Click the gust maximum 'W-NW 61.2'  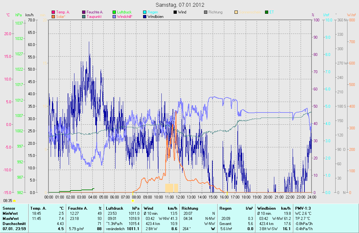[x=281, y=218]
